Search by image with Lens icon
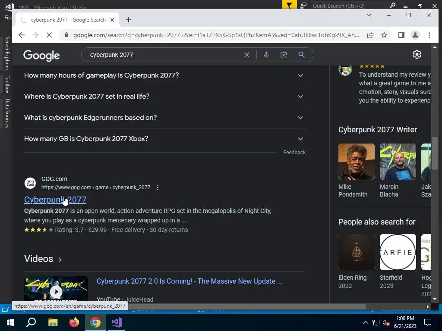The image size is (442, 331). point(284,55)
